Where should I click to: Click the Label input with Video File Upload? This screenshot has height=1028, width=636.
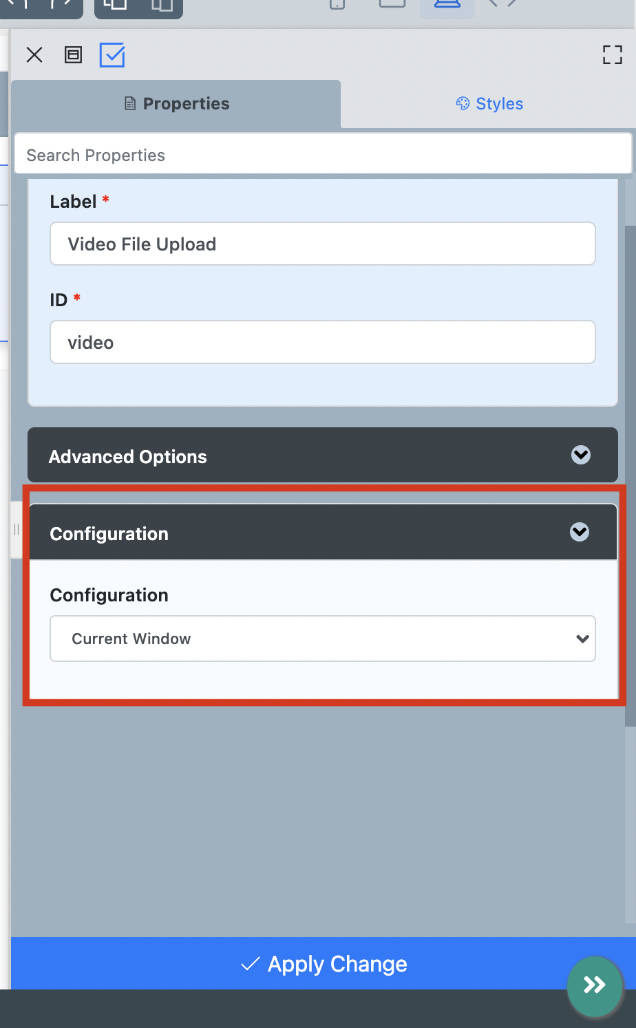click(x=322, y=244)
